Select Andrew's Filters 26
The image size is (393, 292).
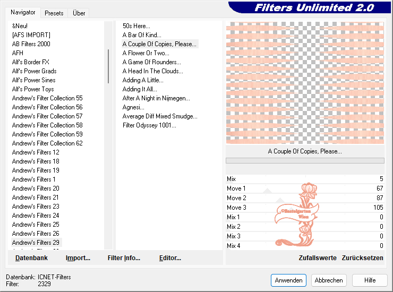(x=36, y=234)
